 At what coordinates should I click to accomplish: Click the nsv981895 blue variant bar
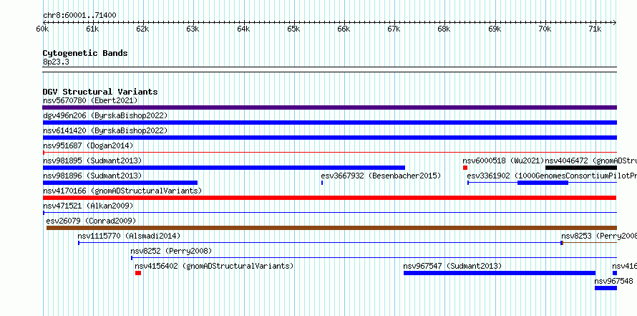tap(224, 168)
